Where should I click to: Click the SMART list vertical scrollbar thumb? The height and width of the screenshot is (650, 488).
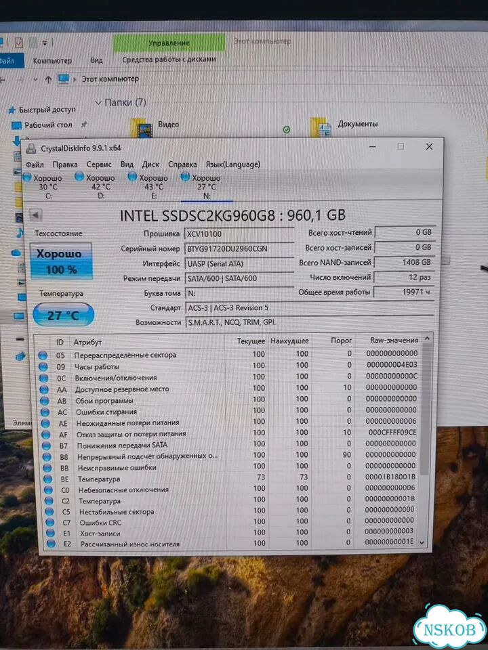tap(425, 410)
